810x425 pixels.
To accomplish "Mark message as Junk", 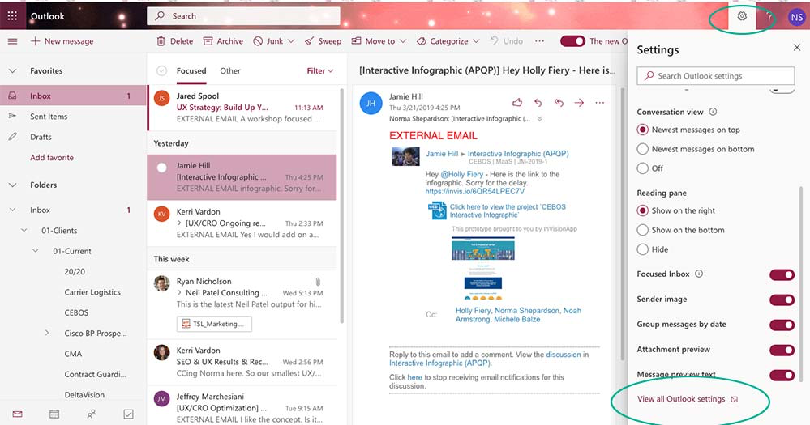I will pos(268,41).
